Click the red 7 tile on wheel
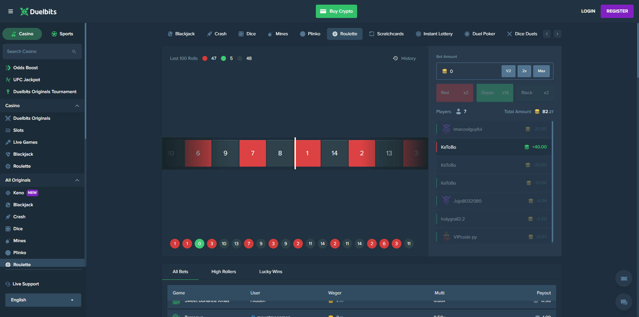 pos(253,153)
